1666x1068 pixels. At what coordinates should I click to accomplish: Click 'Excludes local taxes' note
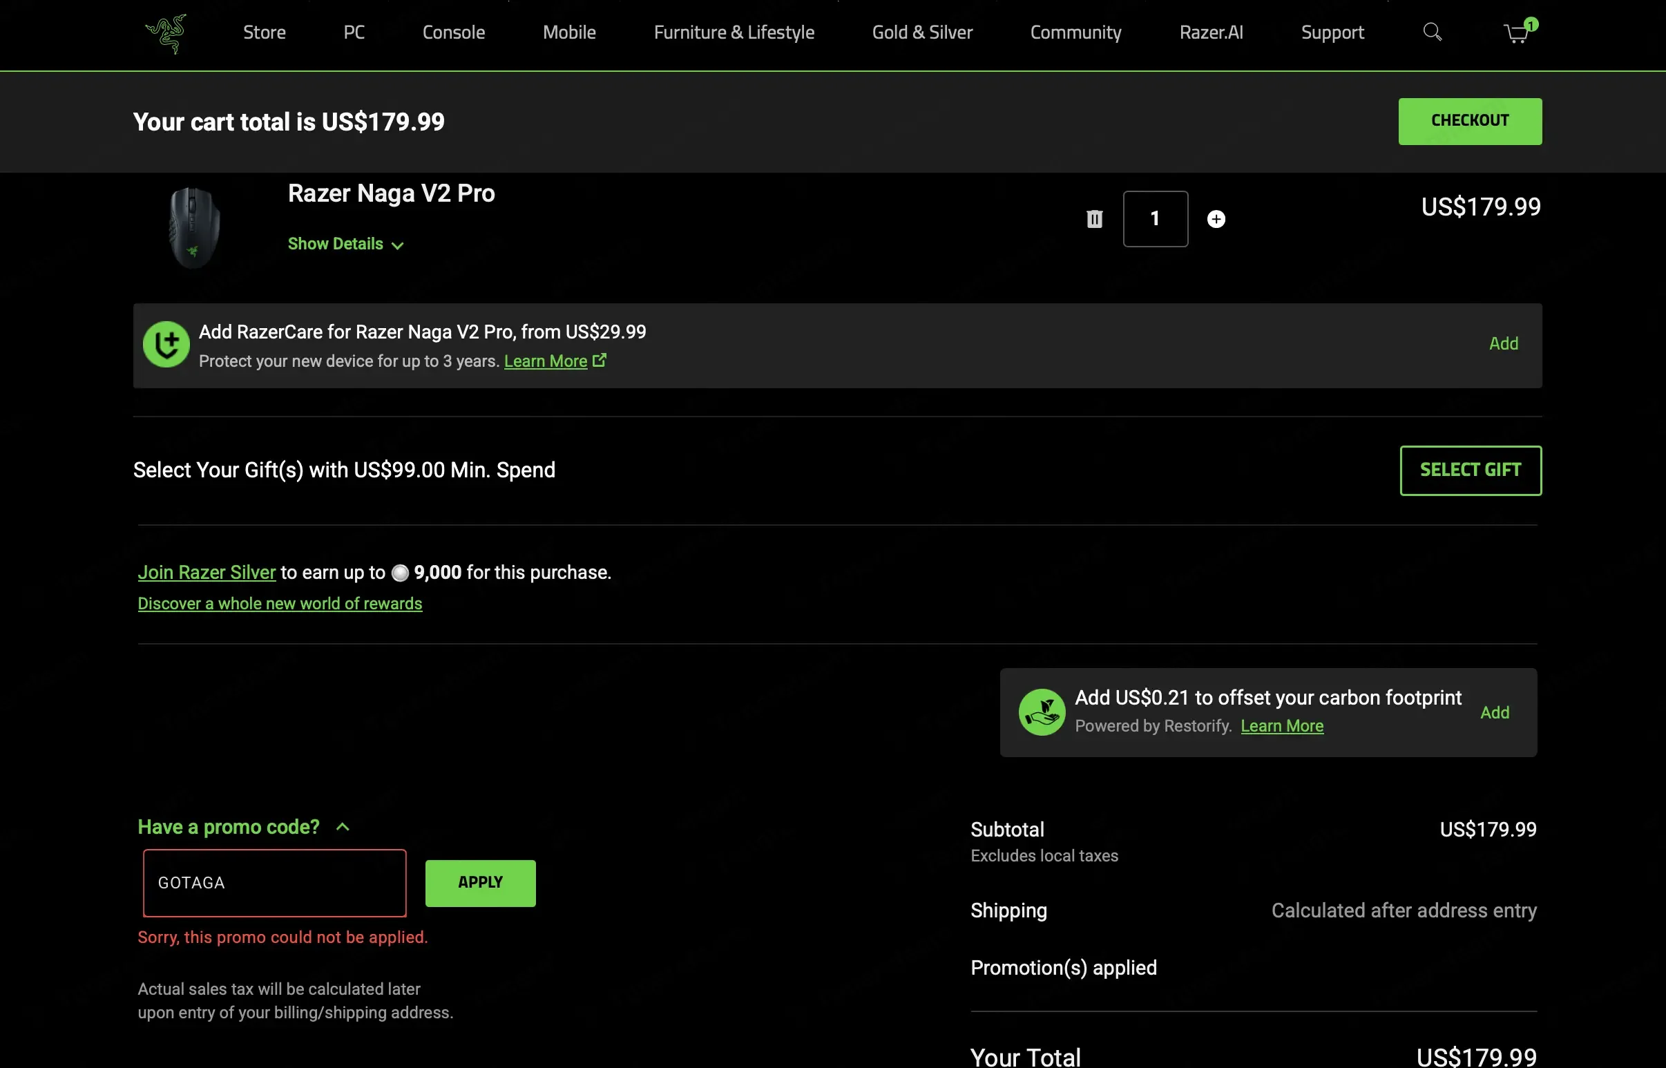[x=1044, y=856]
